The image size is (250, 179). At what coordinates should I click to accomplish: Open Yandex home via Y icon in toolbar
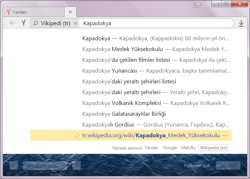(x=24, y=23)
